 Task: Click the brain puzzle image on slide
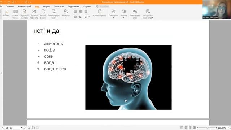[x=128, y=77]
